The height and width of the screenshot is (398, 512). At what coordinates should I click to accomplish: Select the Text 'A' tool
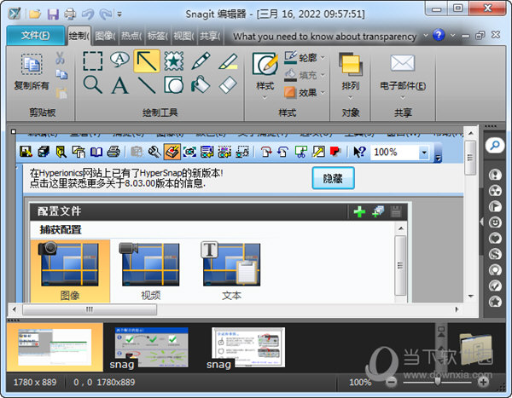point(119,85)
